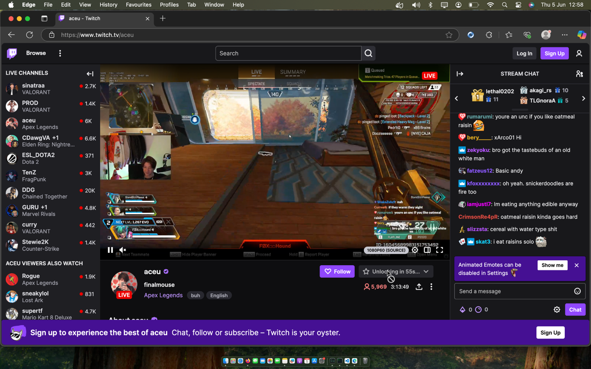Open ESL_DOTA2 channel
591x369 pixels.
click(50, 159)
